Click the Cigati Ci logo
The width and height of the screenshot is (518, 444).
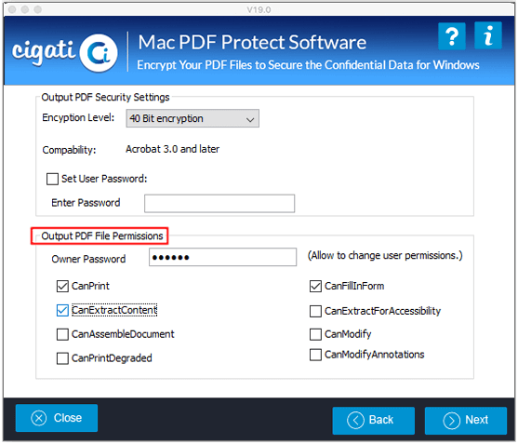coord(99,53)
